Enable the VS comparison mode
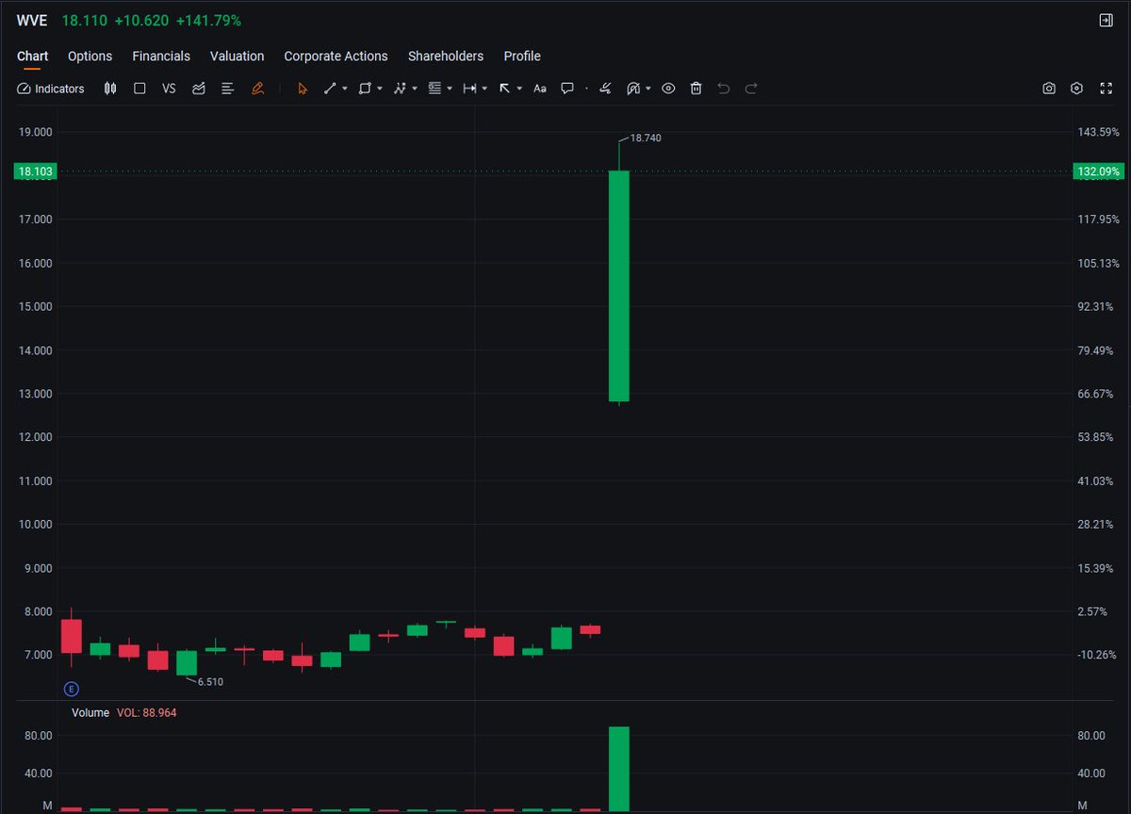The width and height of the screenshot is (1131, 814). (169, 88)
